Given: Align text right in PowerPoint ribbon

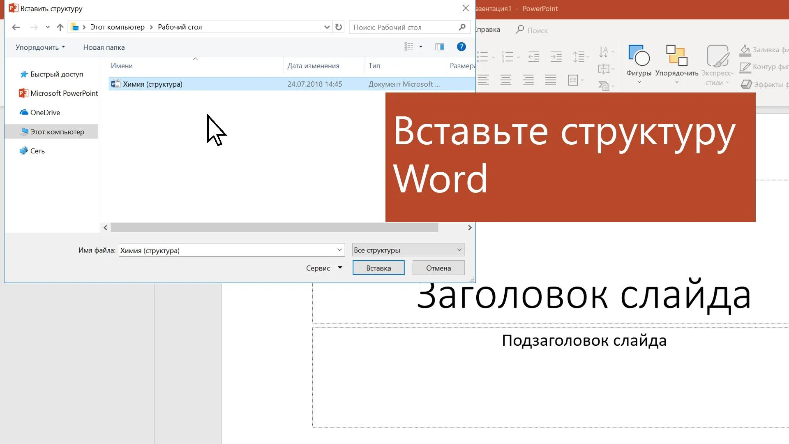Looking at the screenshot, I should [528, 80].
